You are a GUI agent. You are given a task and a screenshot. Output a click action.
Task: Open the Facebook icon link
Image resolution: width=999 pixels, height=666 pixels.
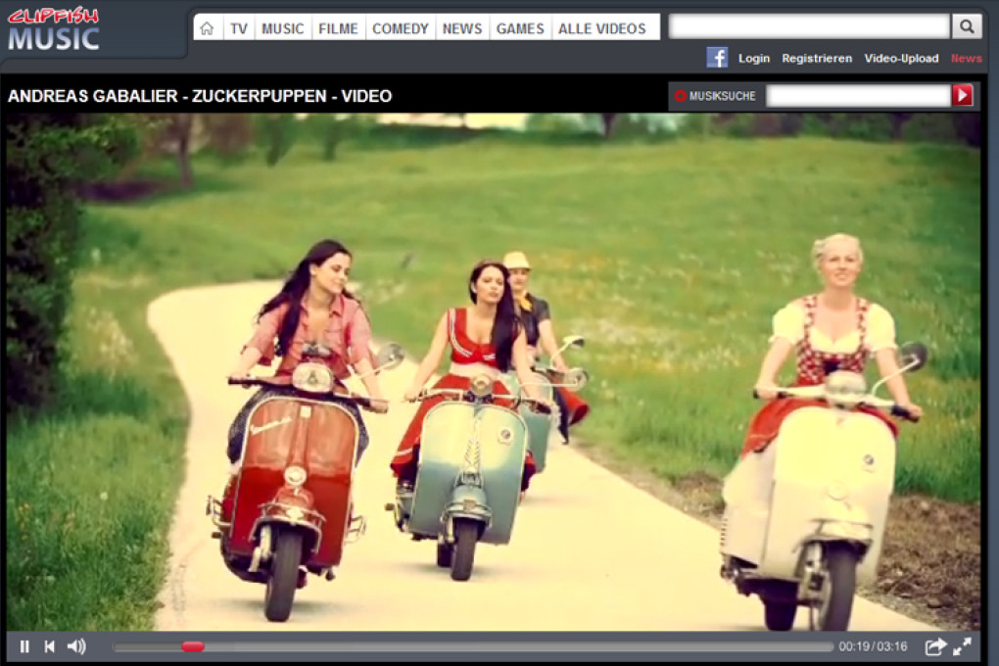tap(717, 58)
